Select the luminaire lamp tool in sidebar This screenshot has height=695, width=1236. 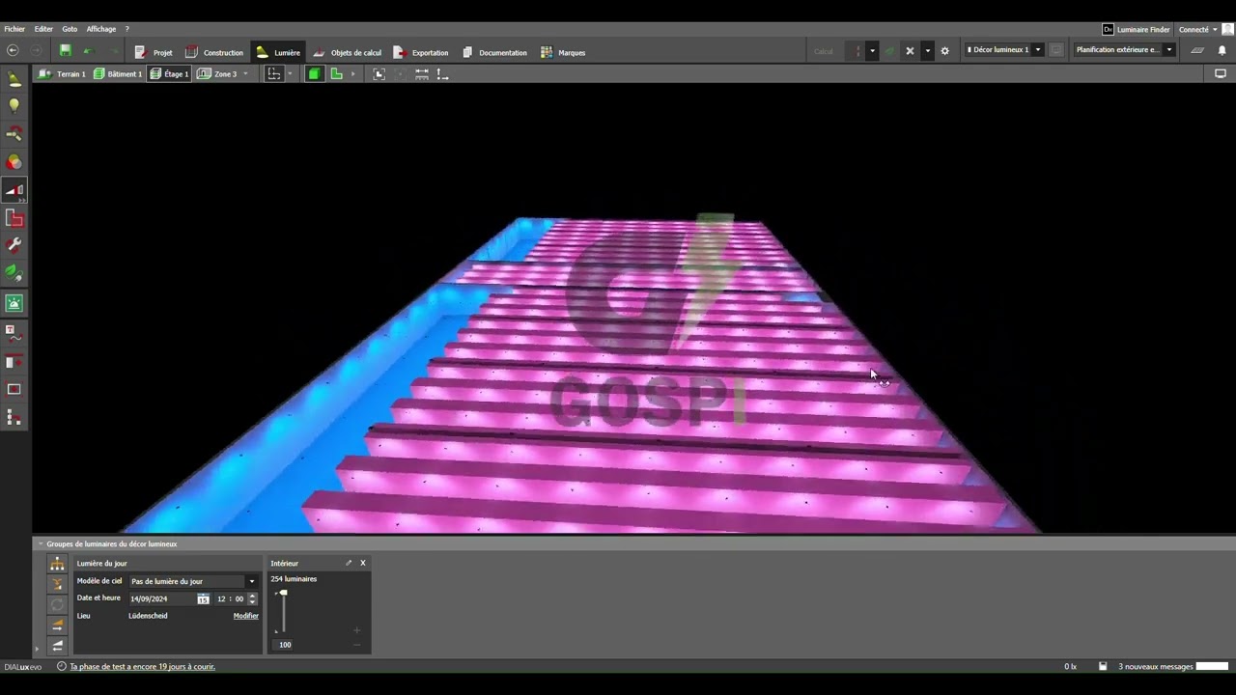[x=14, y=80]
